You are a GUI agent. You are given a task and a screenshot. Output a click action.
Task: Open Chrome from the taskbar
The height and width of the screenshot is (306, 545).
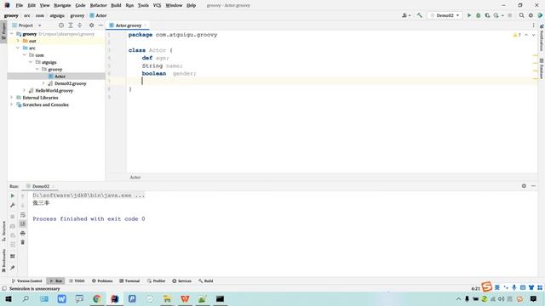[96, 298]
